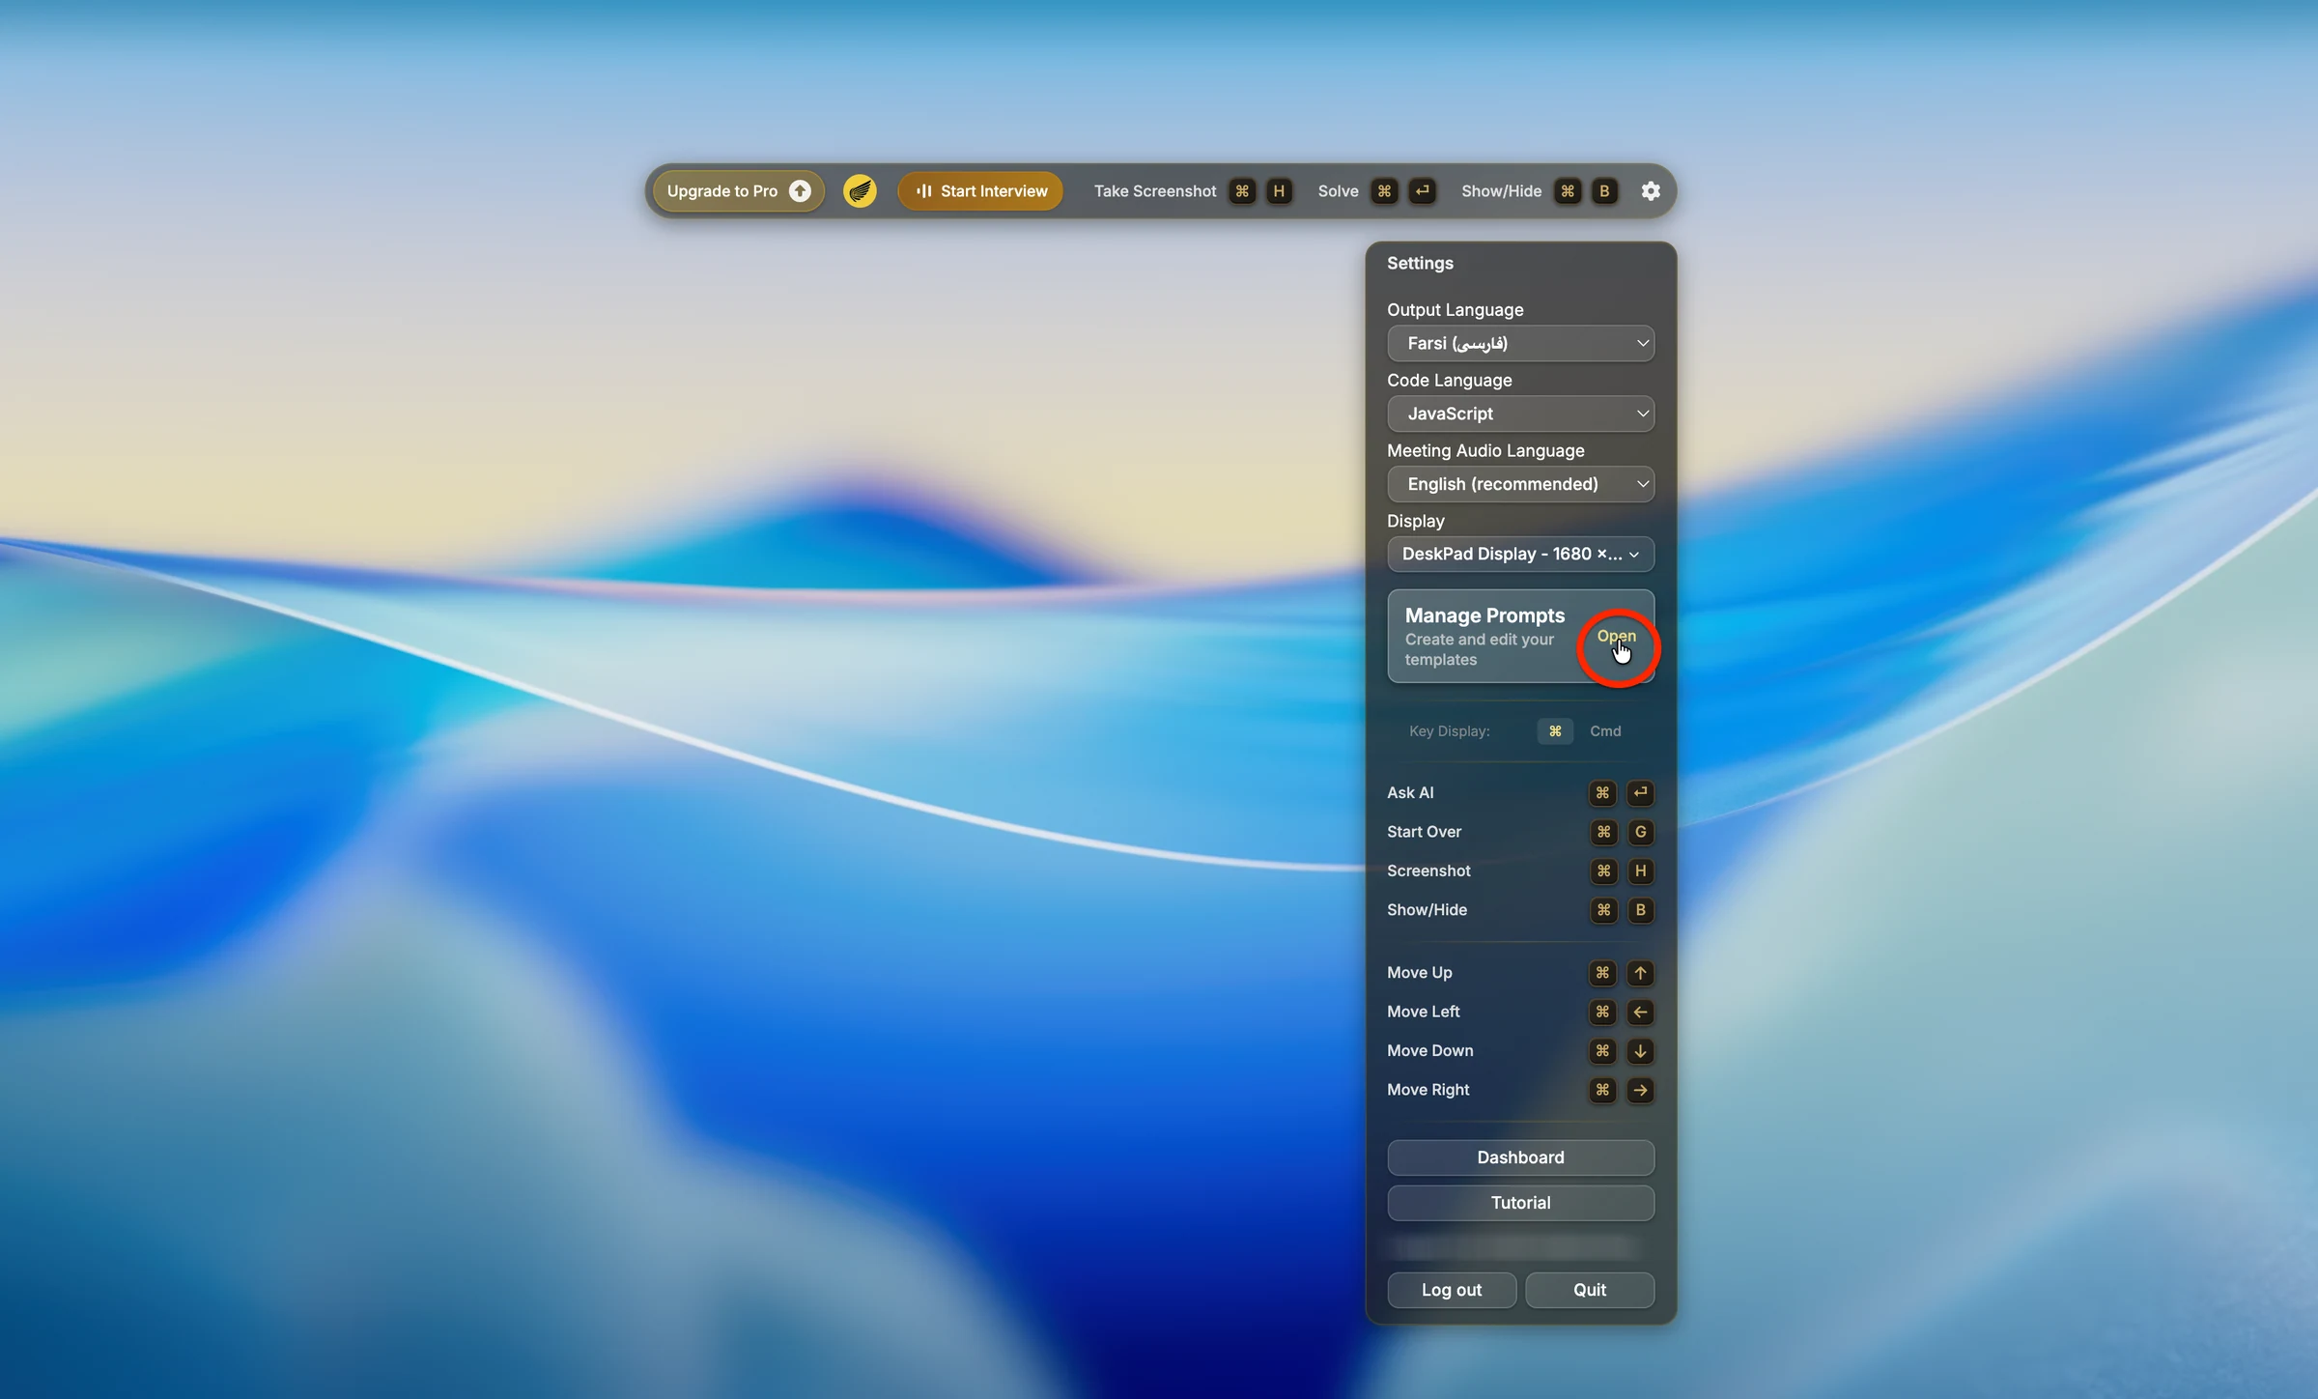This screenshot has height=1399, width=2318.
Task: Click the Cmd key icon in Screenshot row
Action: pyautogui.click(x=1603, y=871)
